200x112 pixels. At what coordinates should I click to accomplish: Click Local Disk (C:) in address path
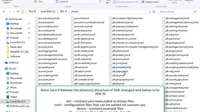pos(48,12)
